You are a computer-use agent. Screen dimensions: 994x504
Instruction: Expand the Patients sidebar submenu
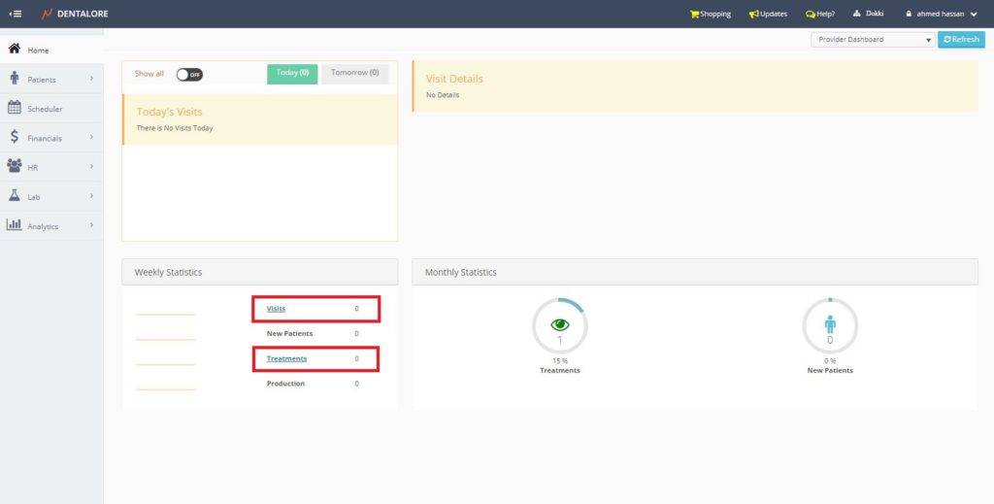[91, 79]
